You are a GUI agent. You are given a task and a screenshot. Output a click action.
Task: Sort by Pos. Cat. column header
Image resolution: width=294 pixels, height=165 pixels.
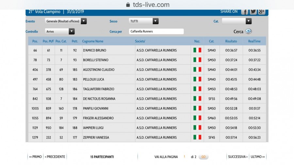pos(61,41)
